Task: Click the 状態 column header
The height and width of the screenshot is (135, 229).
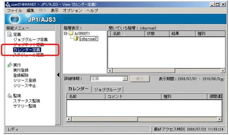Action: [x=157, y=34]
